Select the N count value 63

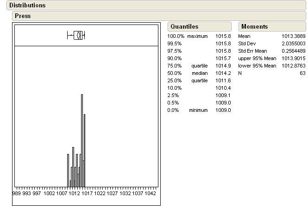302,73
